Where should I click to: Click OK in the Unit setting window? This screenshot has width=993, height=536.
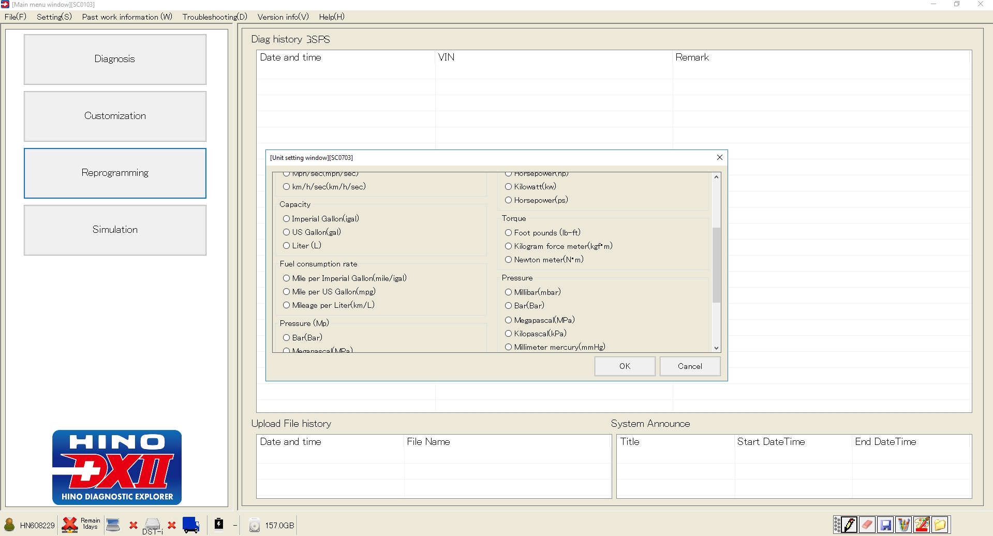pos(624,366)
